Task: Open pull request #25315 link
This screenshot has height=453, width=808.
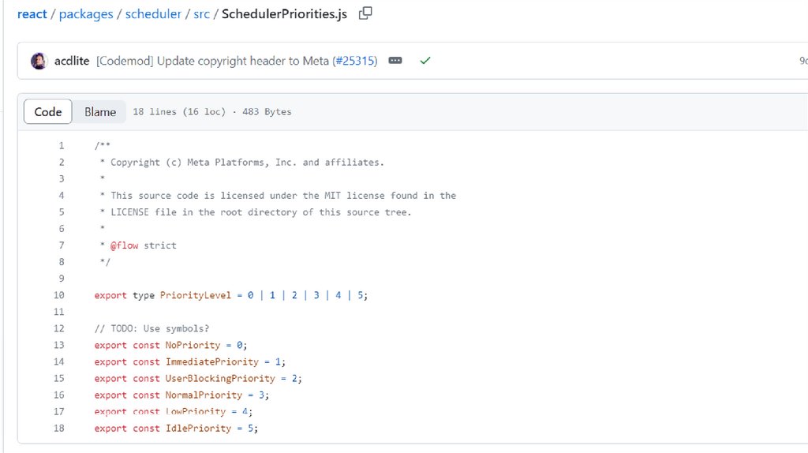Action: (355, 61)
